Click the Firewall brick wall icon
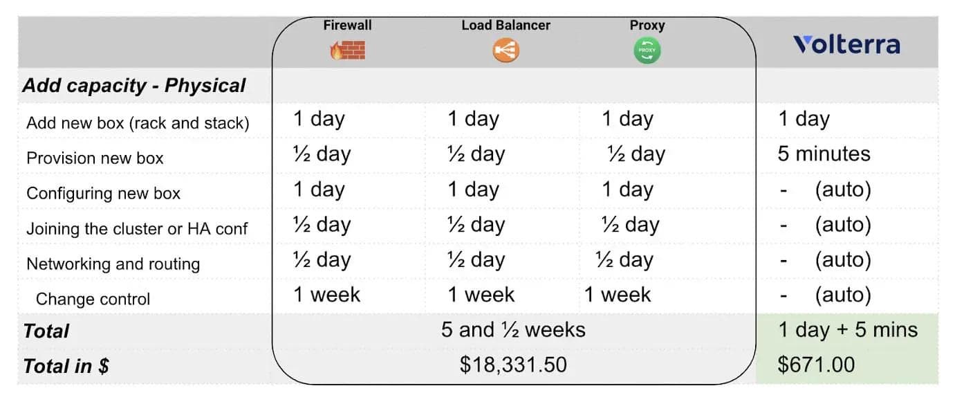This screenshot has height=404, width=955. [348, 50]
